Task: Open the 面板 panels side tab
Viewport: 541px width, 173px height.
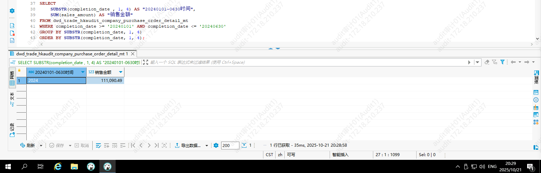Action: click(536, 77)
